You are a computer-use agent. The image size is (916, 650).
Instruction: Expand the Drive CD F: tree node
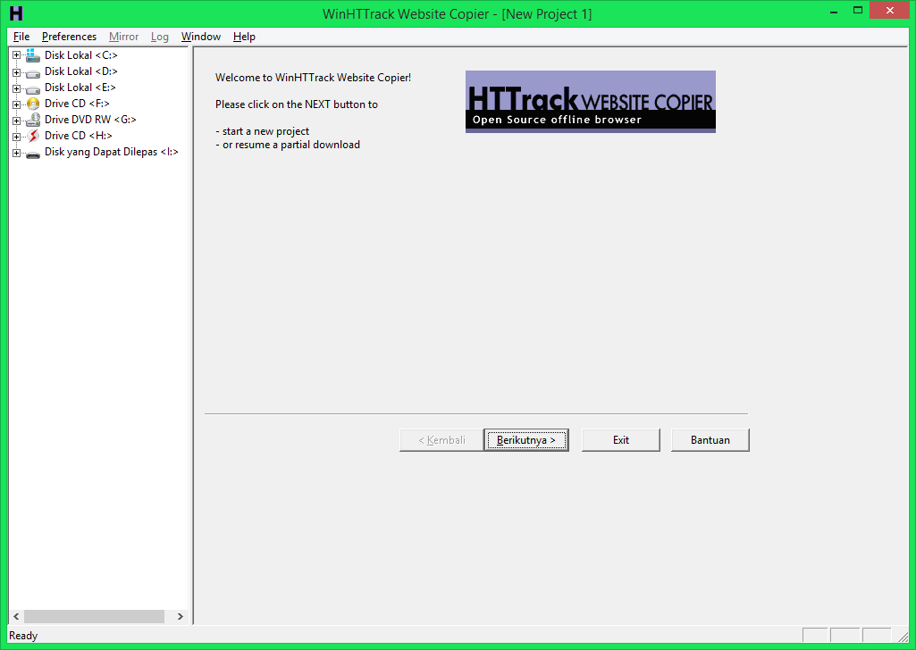point(16,104)
